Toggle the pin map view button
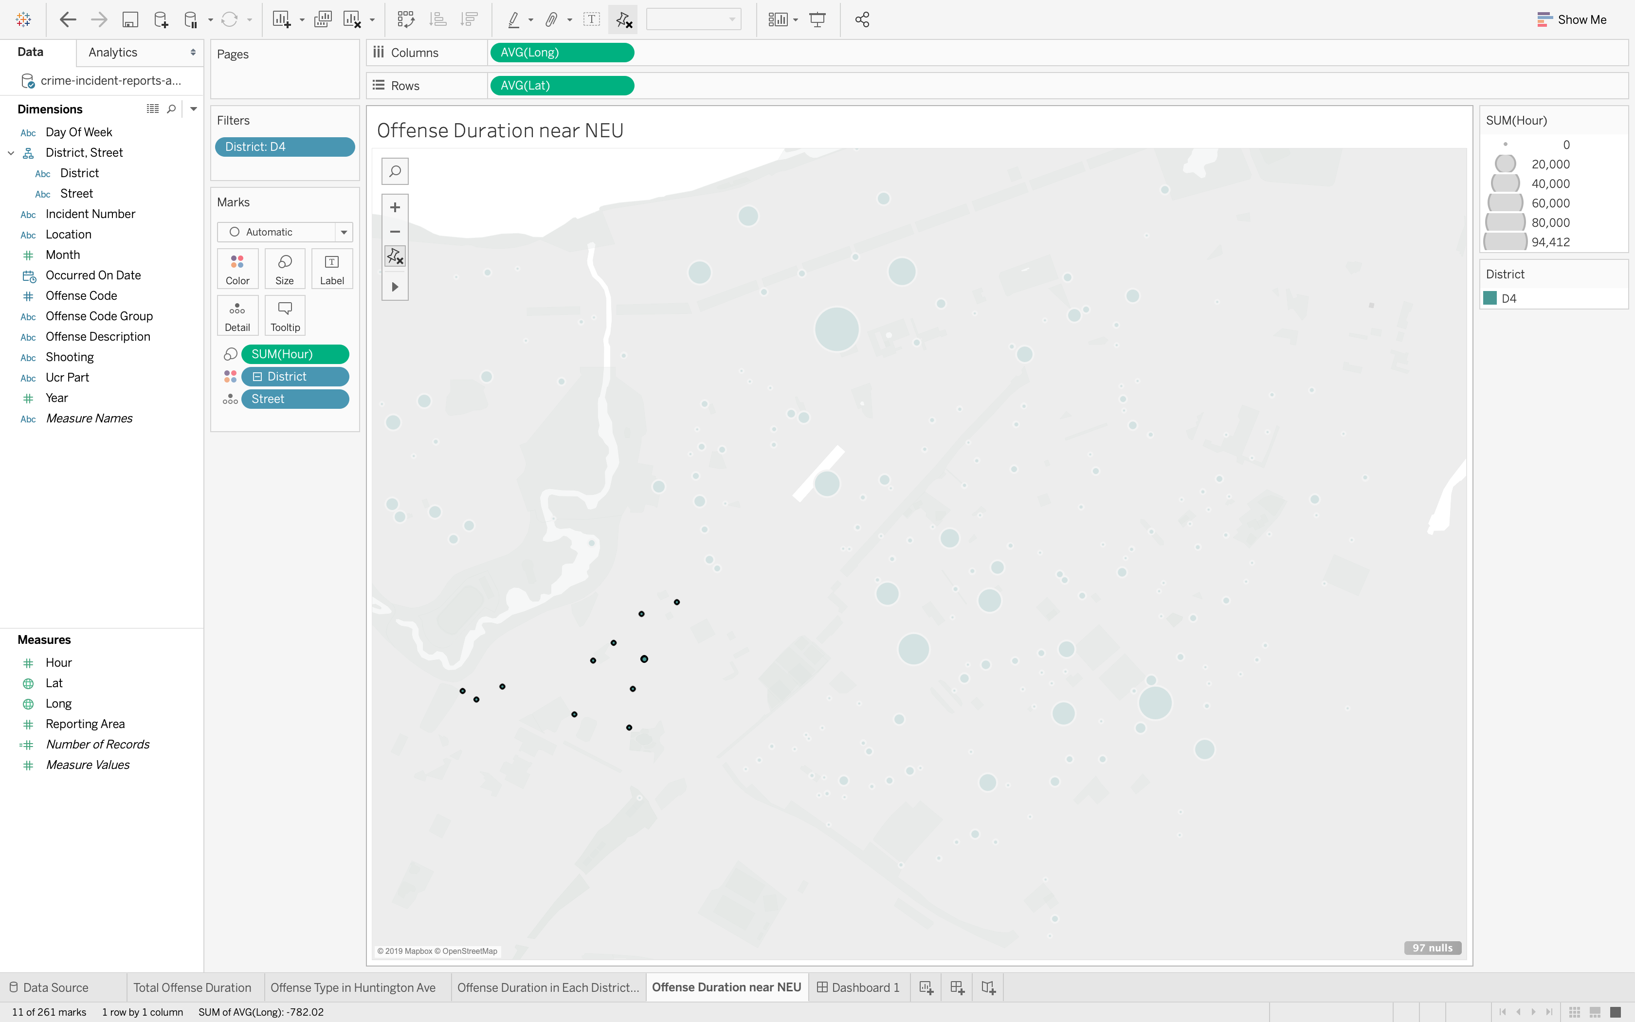This screenshot has width=1635, height=1022. (395, 256)
